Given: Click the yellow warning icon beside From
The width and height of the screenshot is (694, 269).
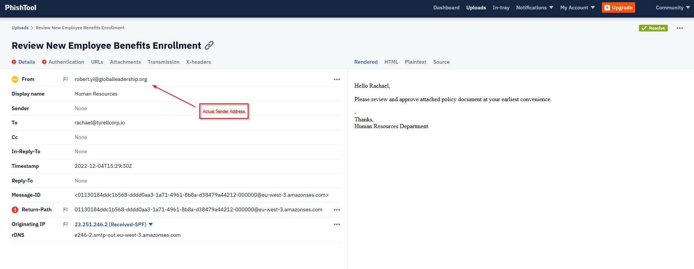Looking at the screenshot, I should 15,79.
